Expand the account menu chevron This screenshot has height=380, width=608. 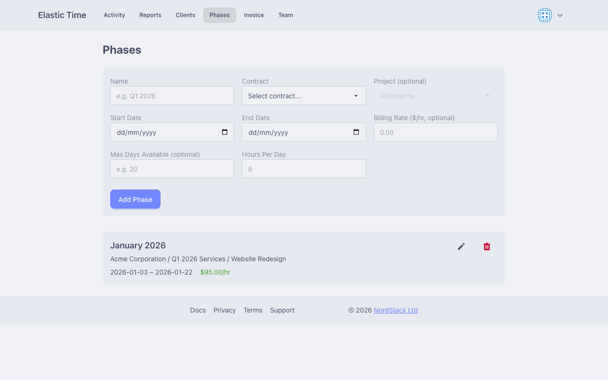point(560,15)
